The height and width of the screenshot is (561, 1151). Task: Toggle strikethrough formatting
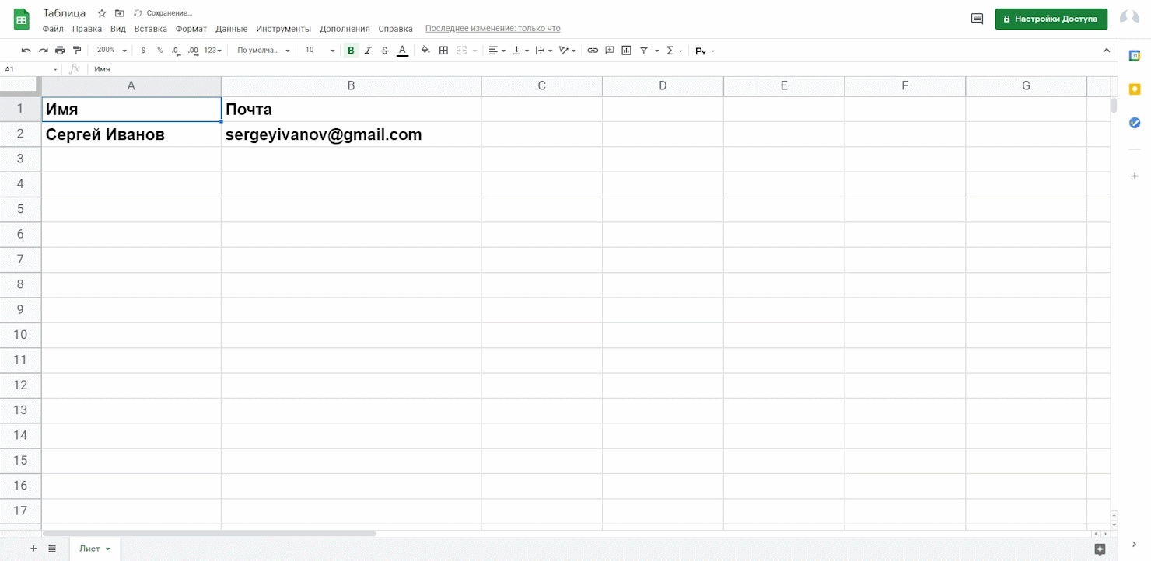click(x=385, y=51)
